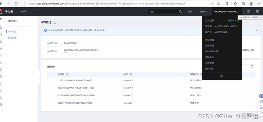The height and width of the screenshot is (122, 263).
Task: Click the Read aloud icon in address bar
Action: click(212, 4)
